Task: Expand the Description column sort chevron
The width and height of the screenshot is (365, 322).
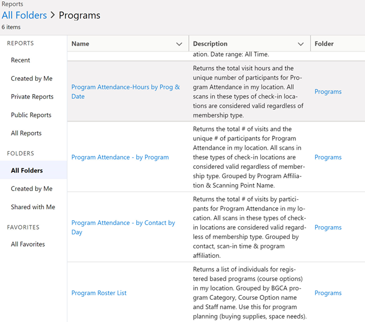Action: click(x=301, y=44)
